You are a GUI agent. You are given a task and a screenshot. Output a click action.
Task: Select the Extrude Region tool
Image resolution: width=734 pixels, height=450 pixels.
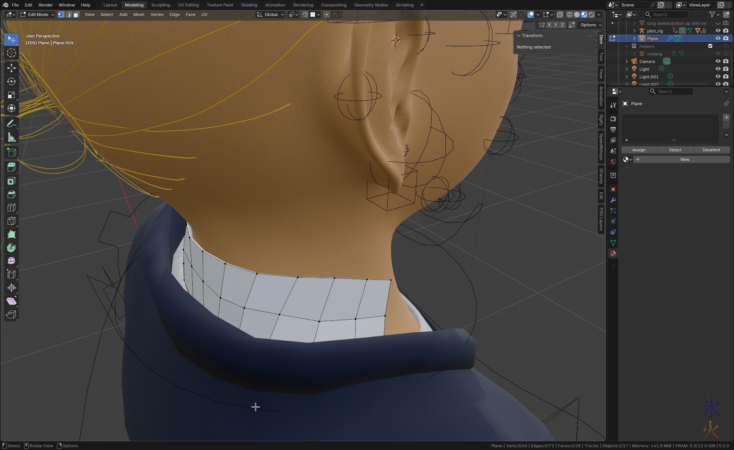pos(11,167)
